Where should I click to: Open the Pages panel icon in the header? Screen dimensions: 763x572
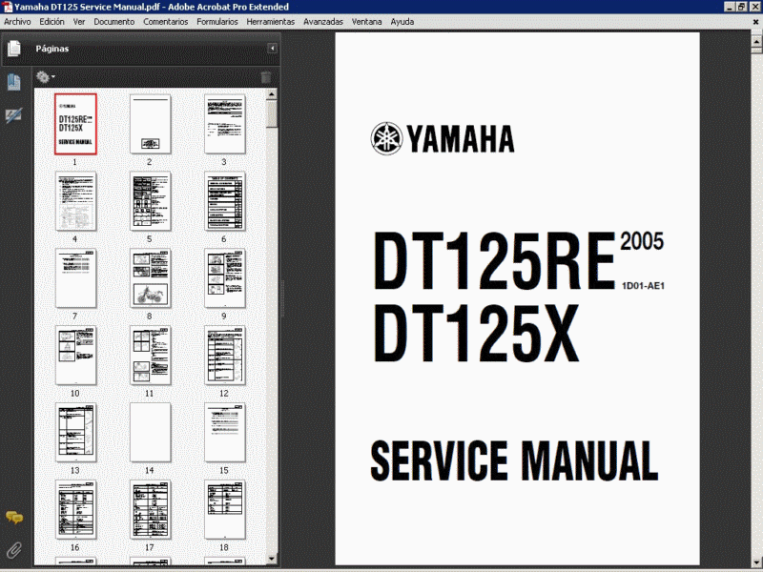coord(14,49)
